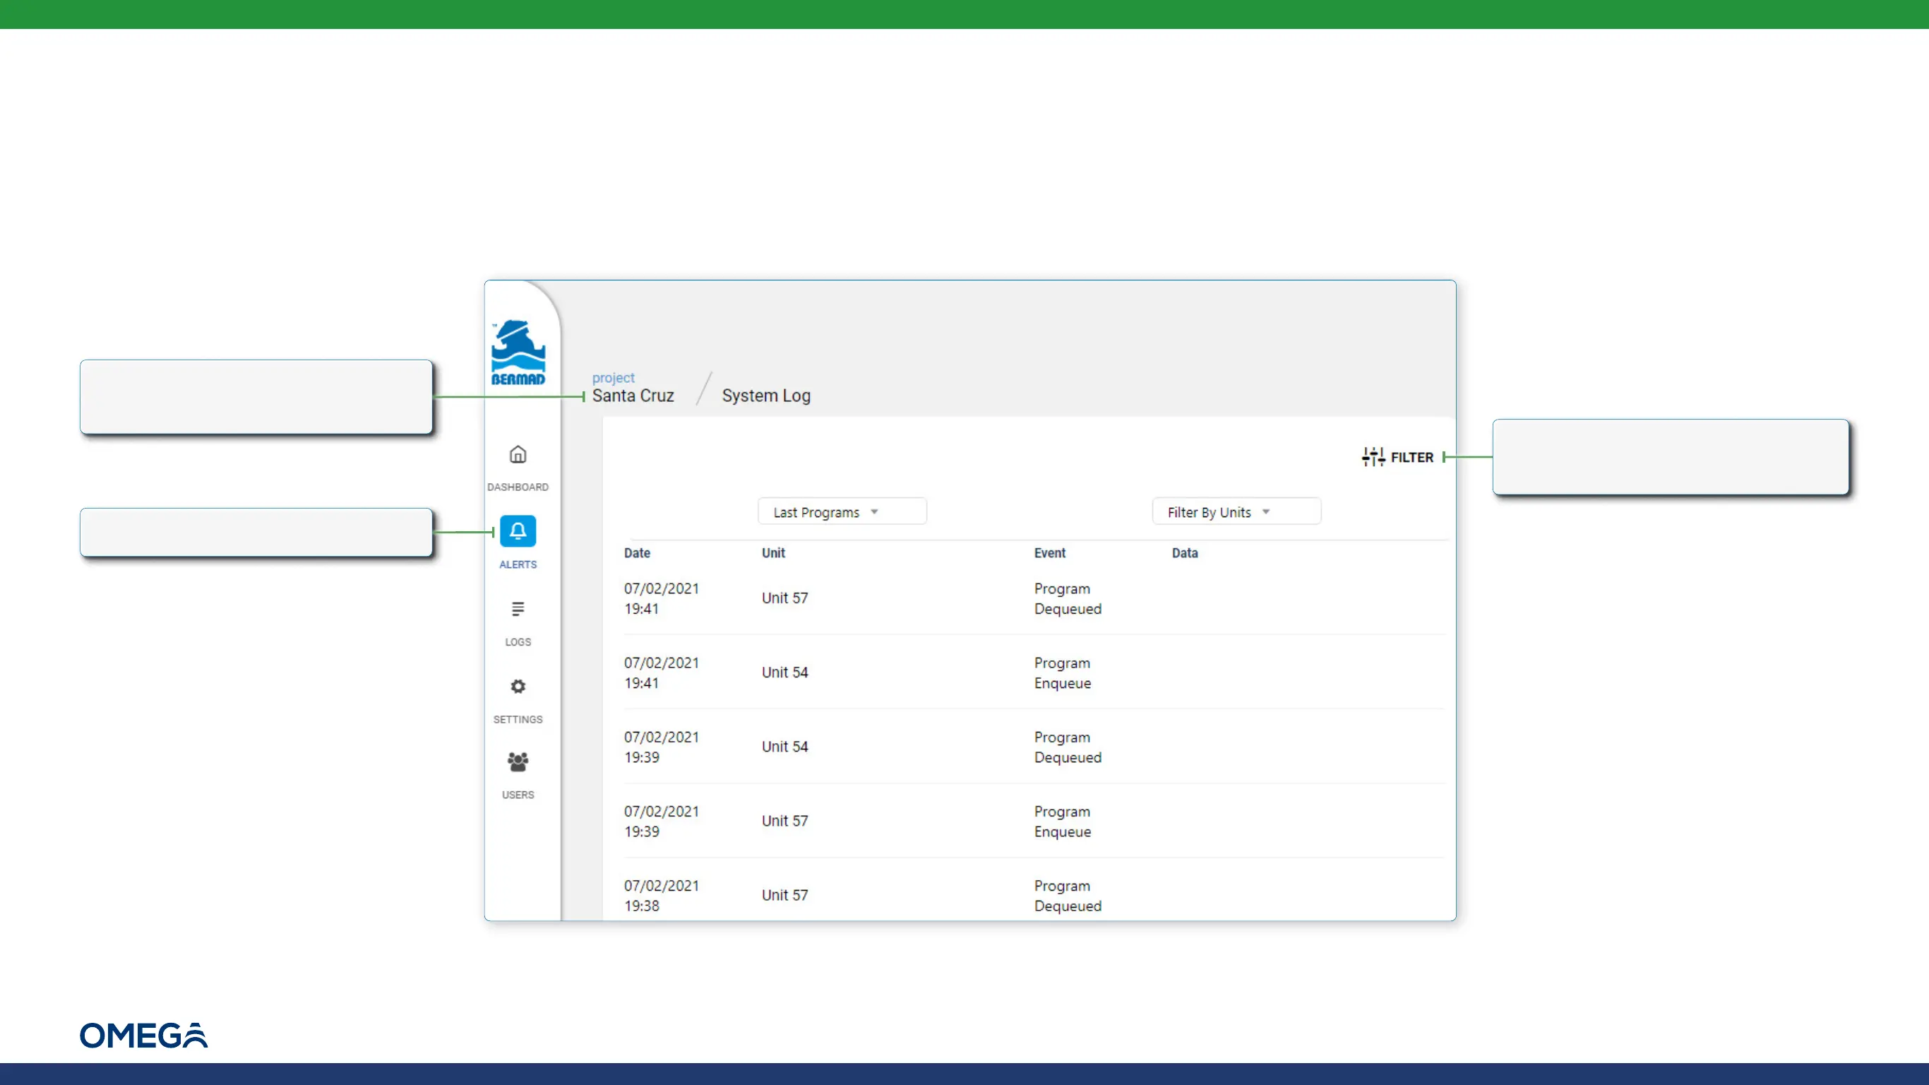Image resolution: width=1929 pixels, height=1085 pixels.
Task: Open the Users group icon
Action: pos(518,762)
